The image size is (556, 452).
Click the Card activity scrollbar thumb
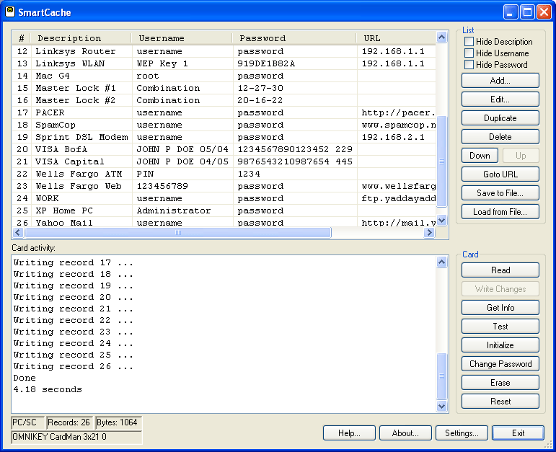pyautogui.click(x=441, y=376)
